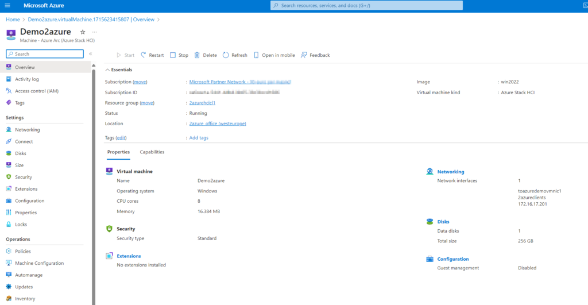Open the Machine Configuration icon
This screenshot has width=588, height=305.
click(x=9, y=263)
